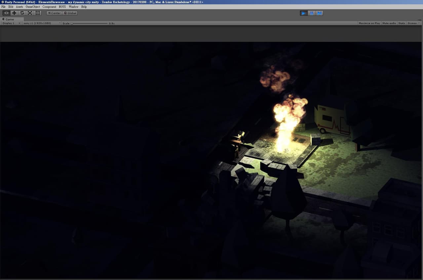
Task: Toggle Global handle rotation
Action: click(70, 13)
